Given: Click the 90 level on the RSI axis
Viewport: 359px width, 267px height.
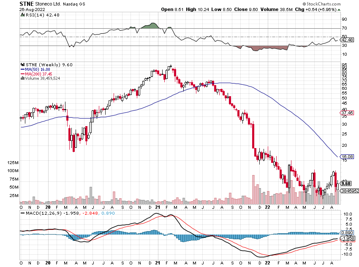Looking at the screenshot, I should 344,19.
